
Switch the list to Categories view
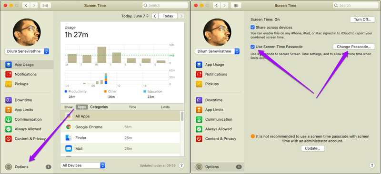tap(99, 107)
